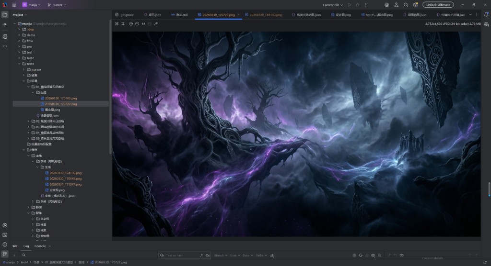The image size is (491, 266).
Task: Click the Run button in the toolbar
Action: (350, 5)
